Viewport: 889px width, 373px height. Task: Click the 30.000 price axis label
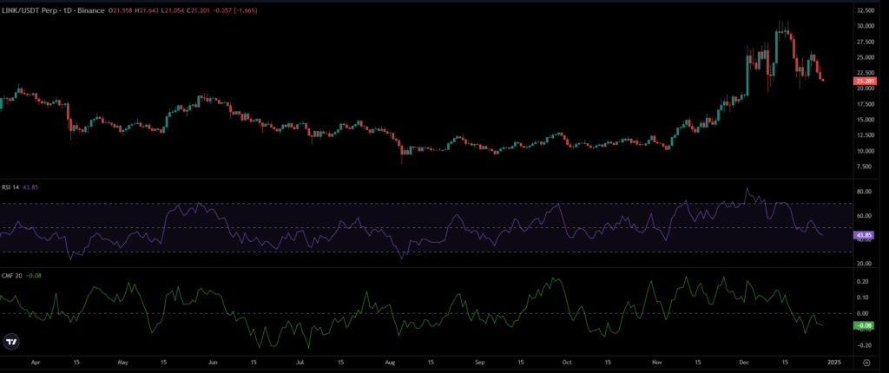[x=866, y=26]
